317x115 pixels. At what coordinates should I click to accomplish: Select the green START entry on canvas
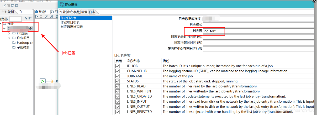tap(43, 81)
